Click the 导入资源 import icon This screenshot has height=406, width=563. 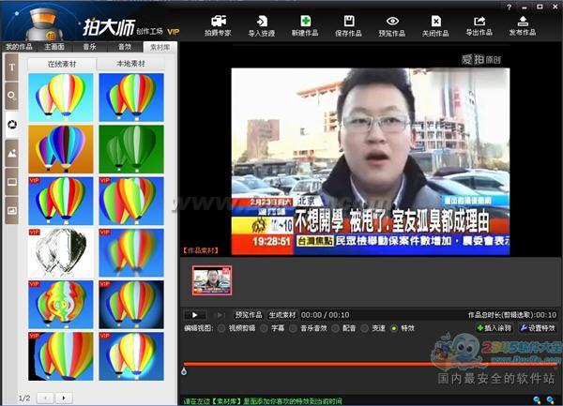262,25
